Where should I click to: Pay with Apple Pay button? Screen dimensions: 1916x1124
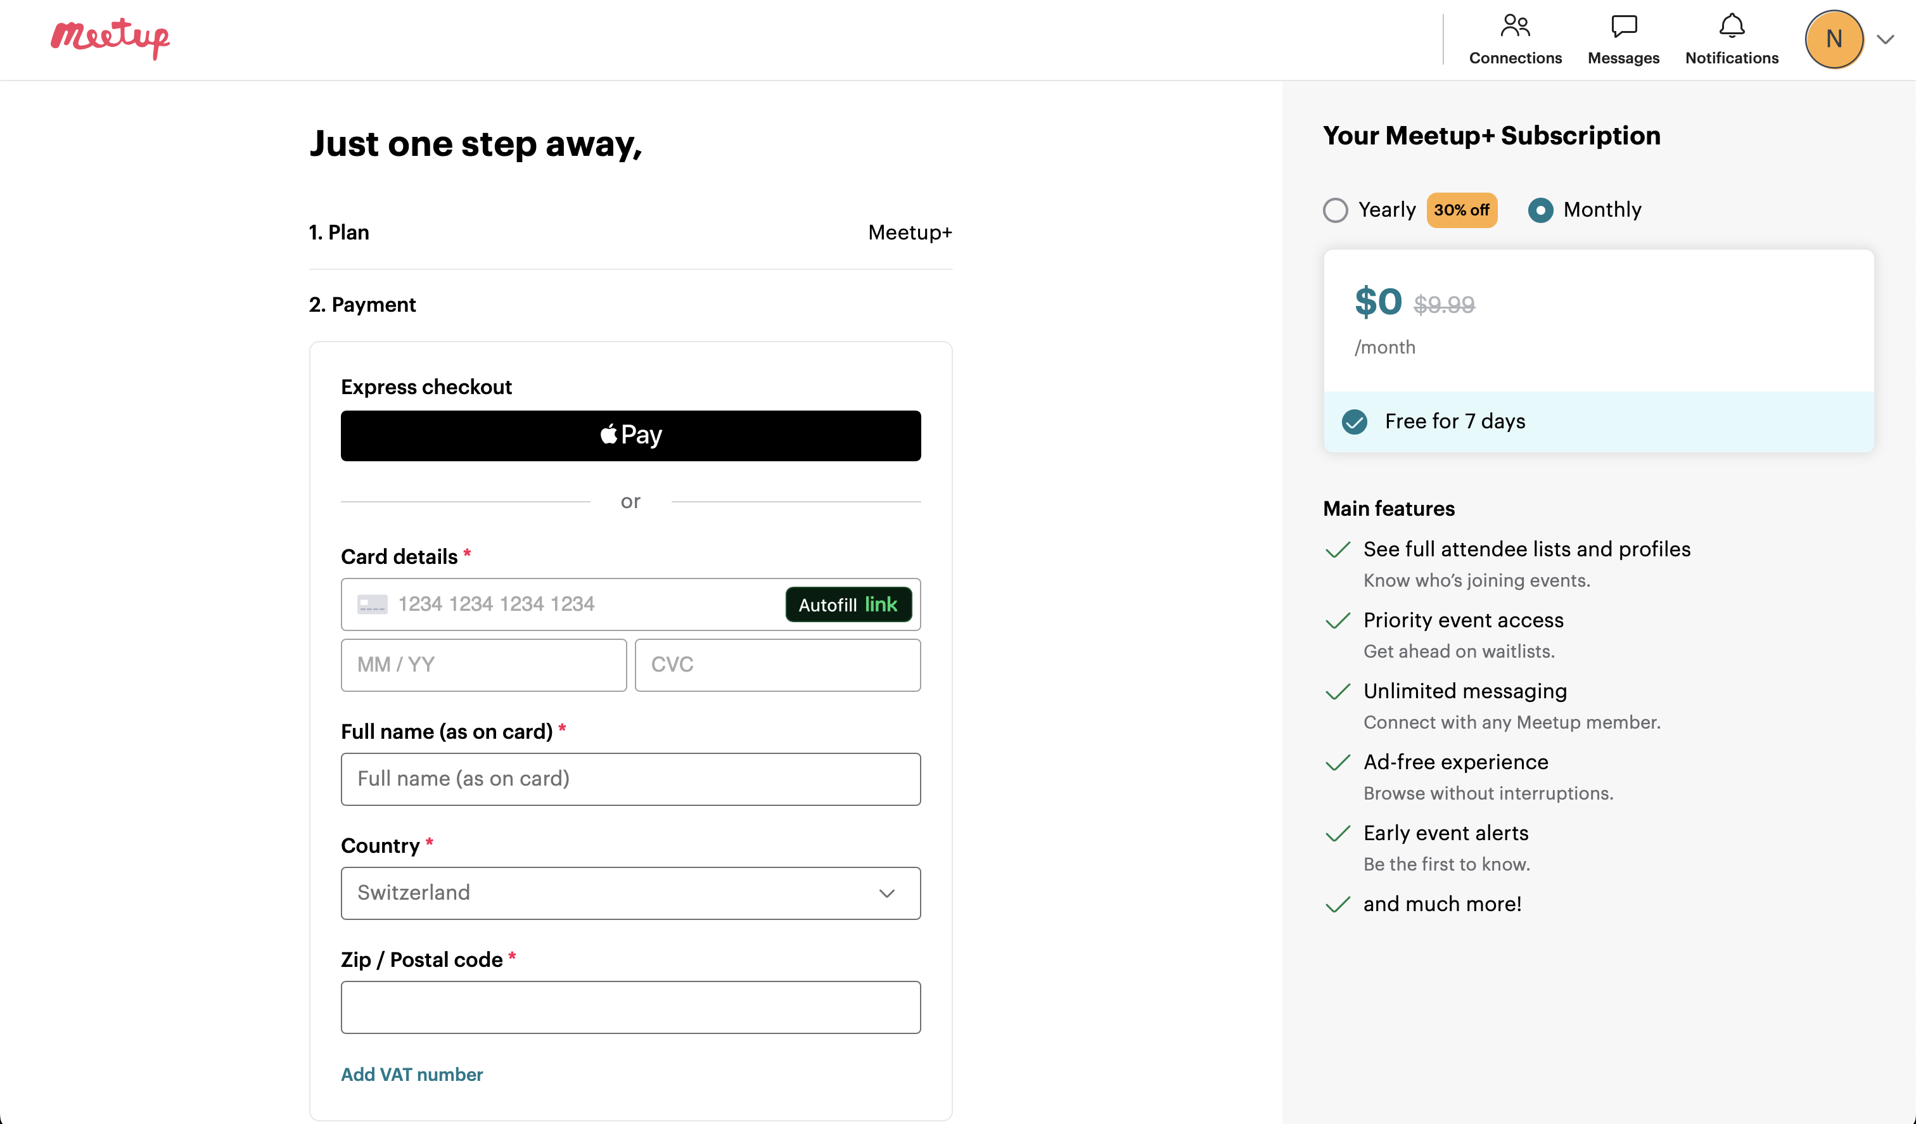pyautogui.click(x=630, y=435)
